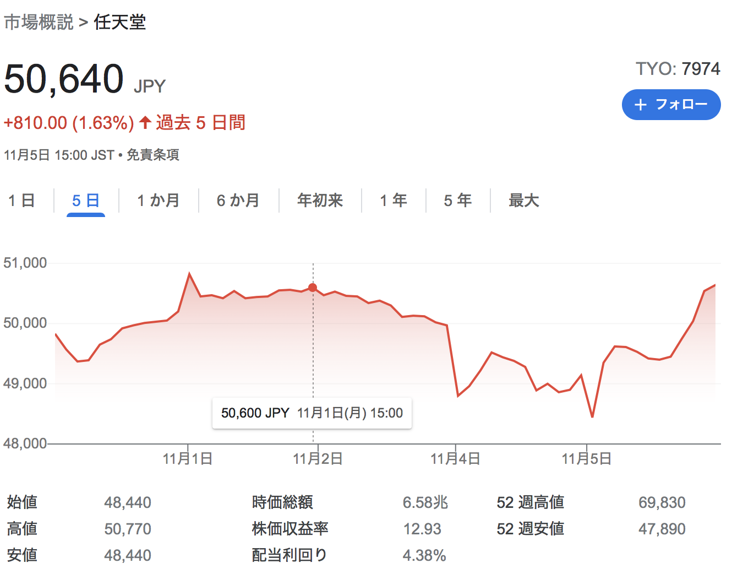This screenshot has height=574, width=743.
Task: Switch to the 1 年 range tab
Action: pos(394,201)
